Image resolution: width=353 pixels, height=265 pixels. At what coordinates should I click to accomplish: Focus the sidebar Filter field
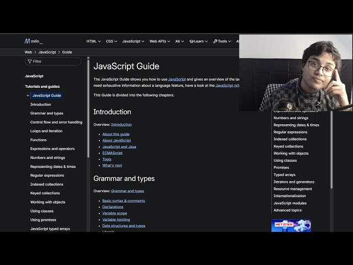[x=53, y=61]
